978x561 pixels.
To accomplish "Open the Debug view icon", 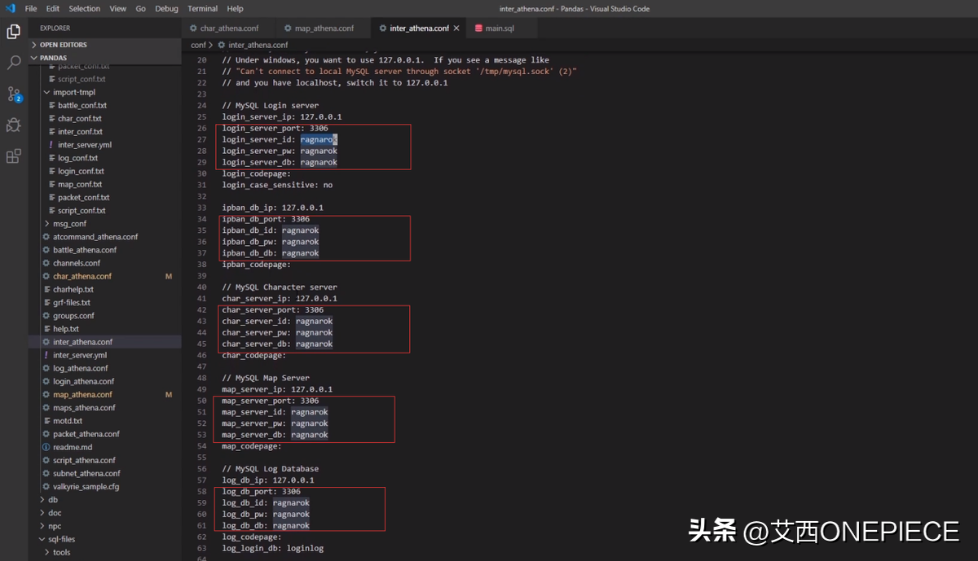I will pos(14,125).
